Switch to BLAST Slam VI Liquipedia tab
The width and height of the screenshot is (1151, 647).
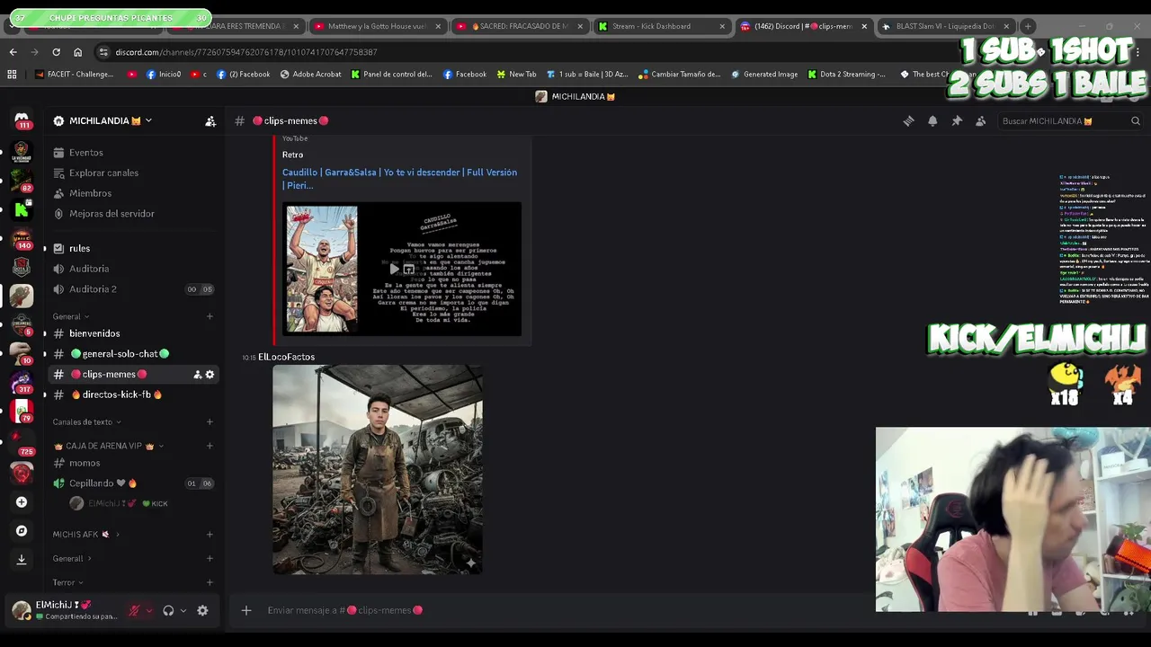945,26
